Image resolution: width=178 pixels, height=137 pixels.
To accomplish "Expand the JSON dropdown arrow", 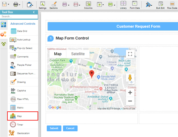I will tap(114, 5).
